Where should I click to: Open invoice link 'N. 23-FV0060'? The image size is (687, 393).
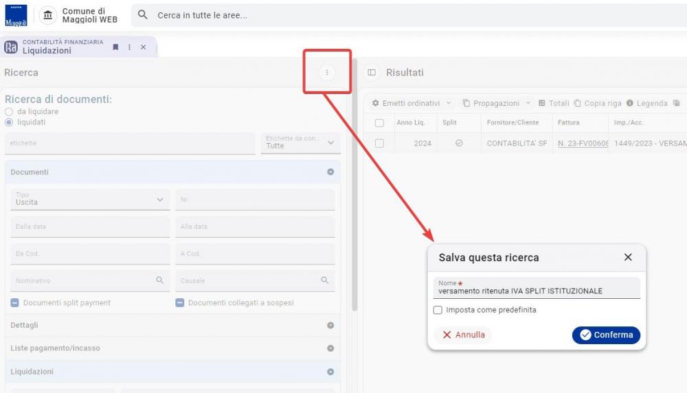[583, 144]
